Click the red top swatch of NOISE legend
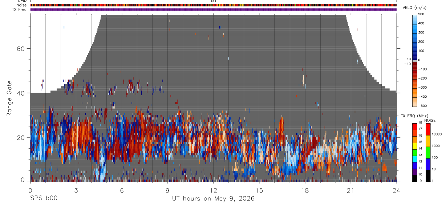Screen dimensions: 446x206 click(x=427, y=129)
